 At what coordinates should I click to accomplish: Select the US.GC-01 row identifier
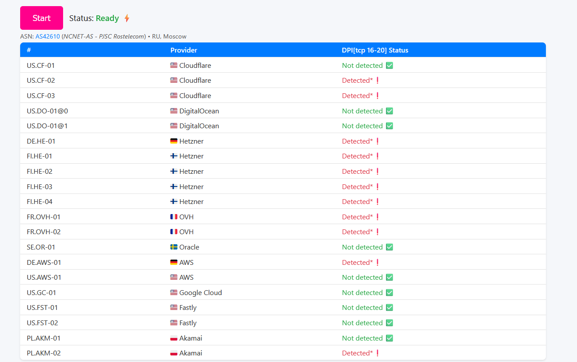(41, 293)
